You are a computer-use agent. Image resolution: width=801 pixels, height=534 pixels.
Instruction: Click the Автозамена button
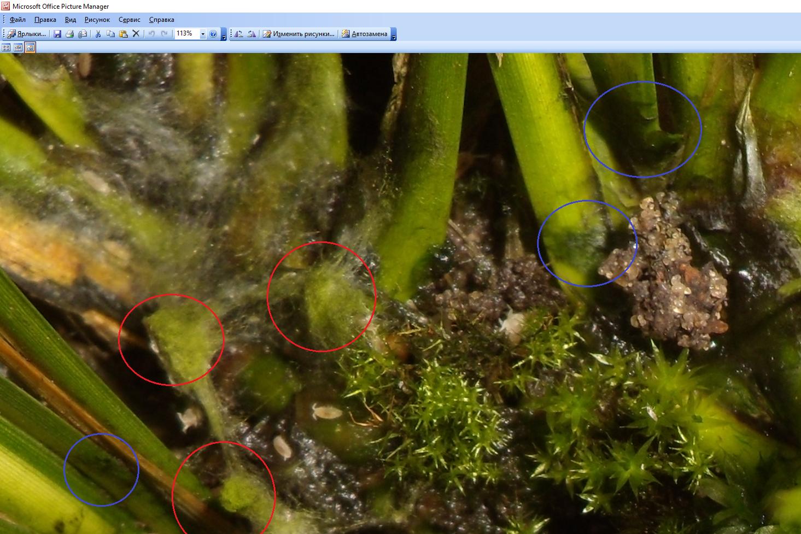point(364,34)
